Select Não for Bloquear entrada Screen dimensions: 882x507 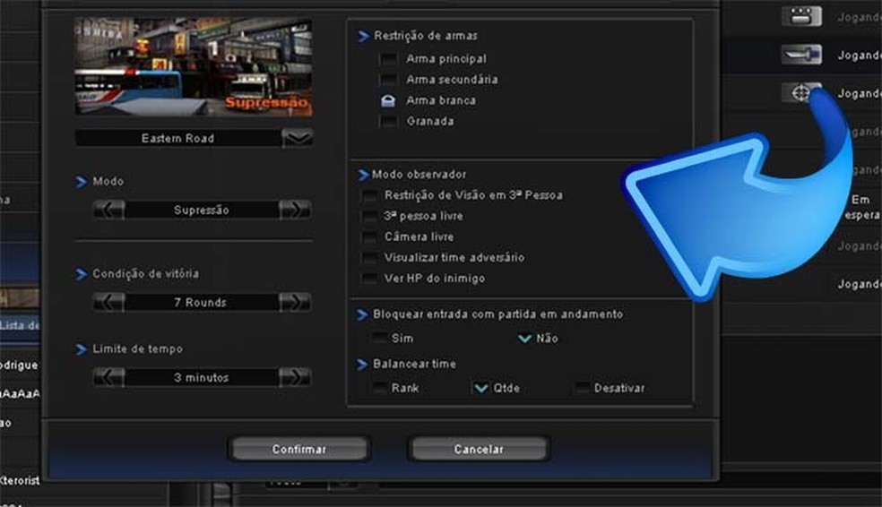525,339
